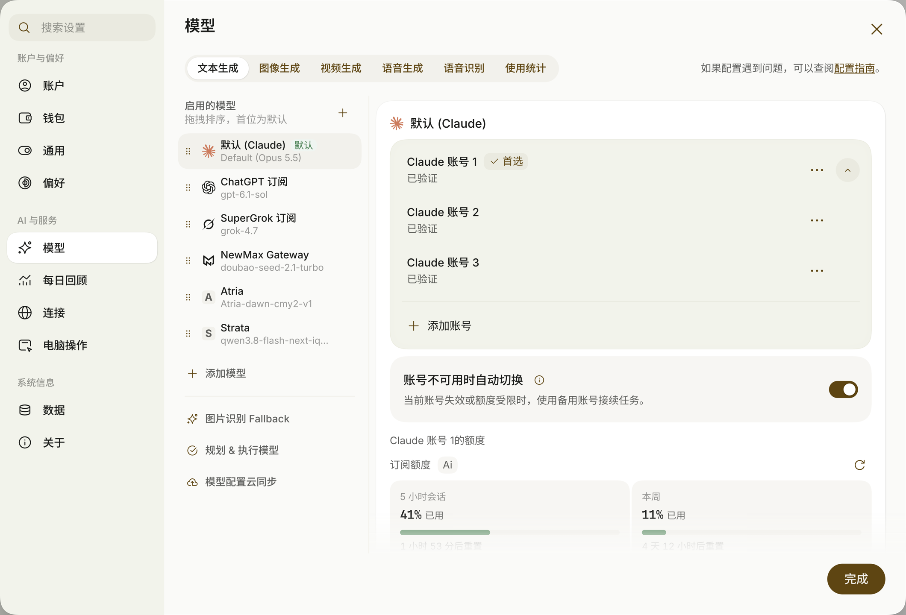The height and width of the screenshot is (615, 906).
Task: Switch to the 文本生成 tab
Action: pos(218,68)
